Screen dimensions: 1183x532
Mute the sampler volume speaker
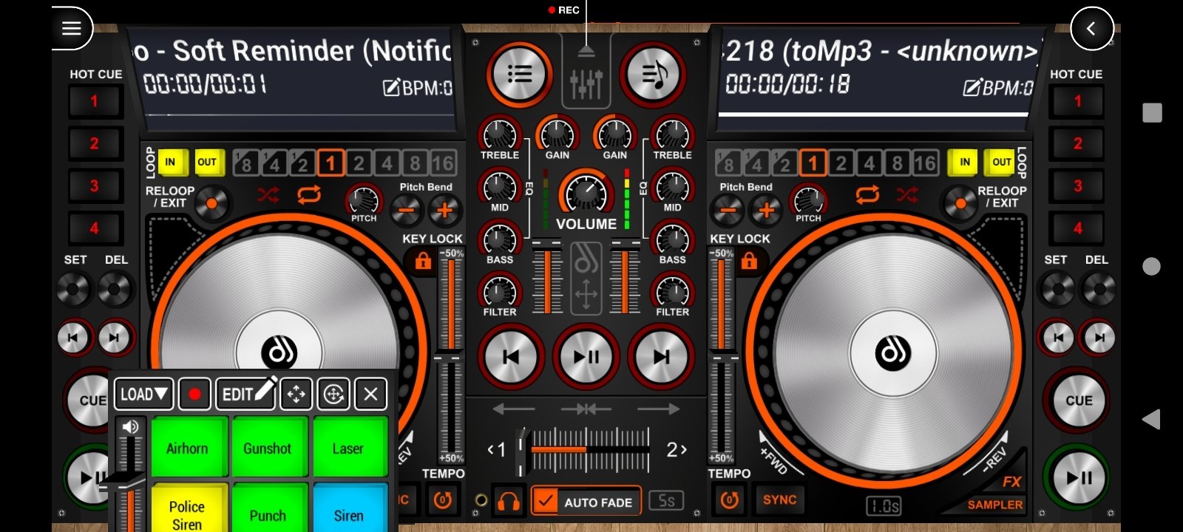131,426
